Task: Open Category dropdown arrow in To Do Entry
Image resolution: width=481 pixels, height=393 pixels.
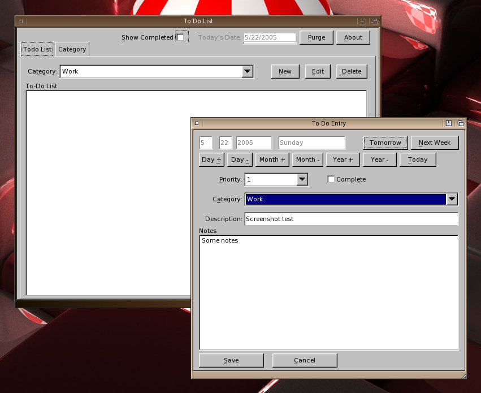Action: (452, 199)
